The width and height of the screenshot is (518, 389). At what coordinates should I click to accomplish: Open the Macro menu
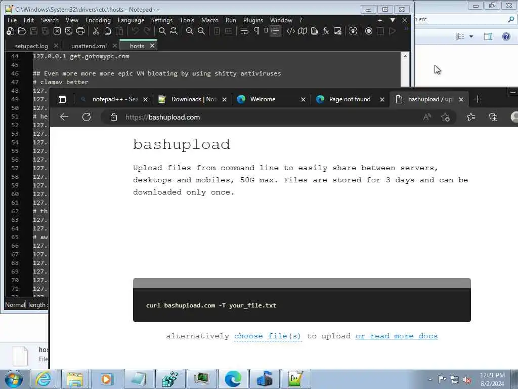pos(210,20)
